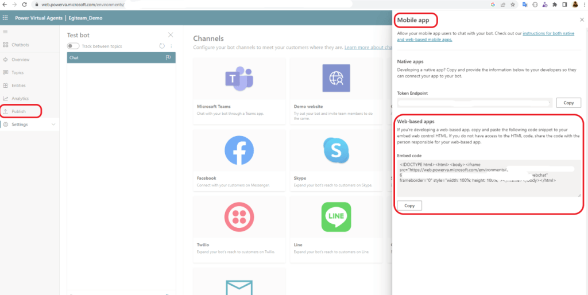Go to Publish in the sidebar

(x=19, y=111)
